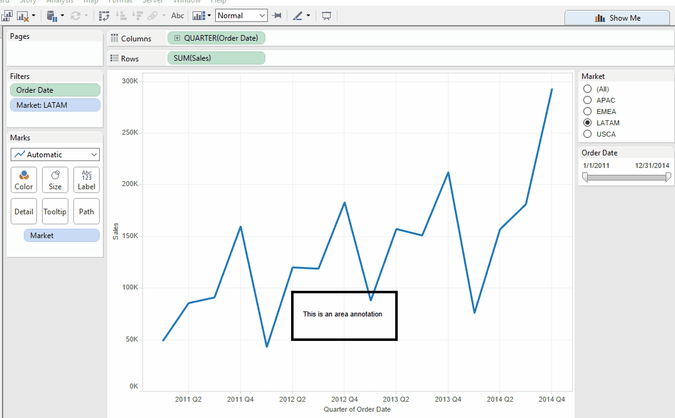Click the Color marks card button

[24, 180]
